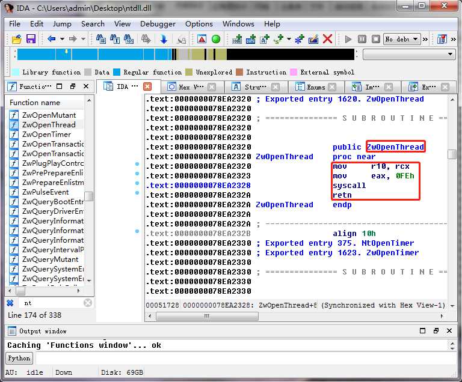Select ZwPulseEvent in the function list
This screenshot has width=462, height=382.
(x=45, y=192)
